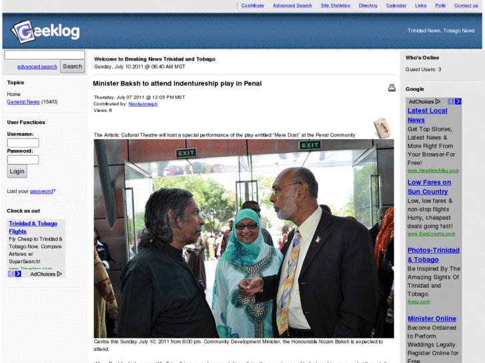Screen dimensions: 485x363
Task: Click the printer icon beside the article title
Action: (392, 88)
